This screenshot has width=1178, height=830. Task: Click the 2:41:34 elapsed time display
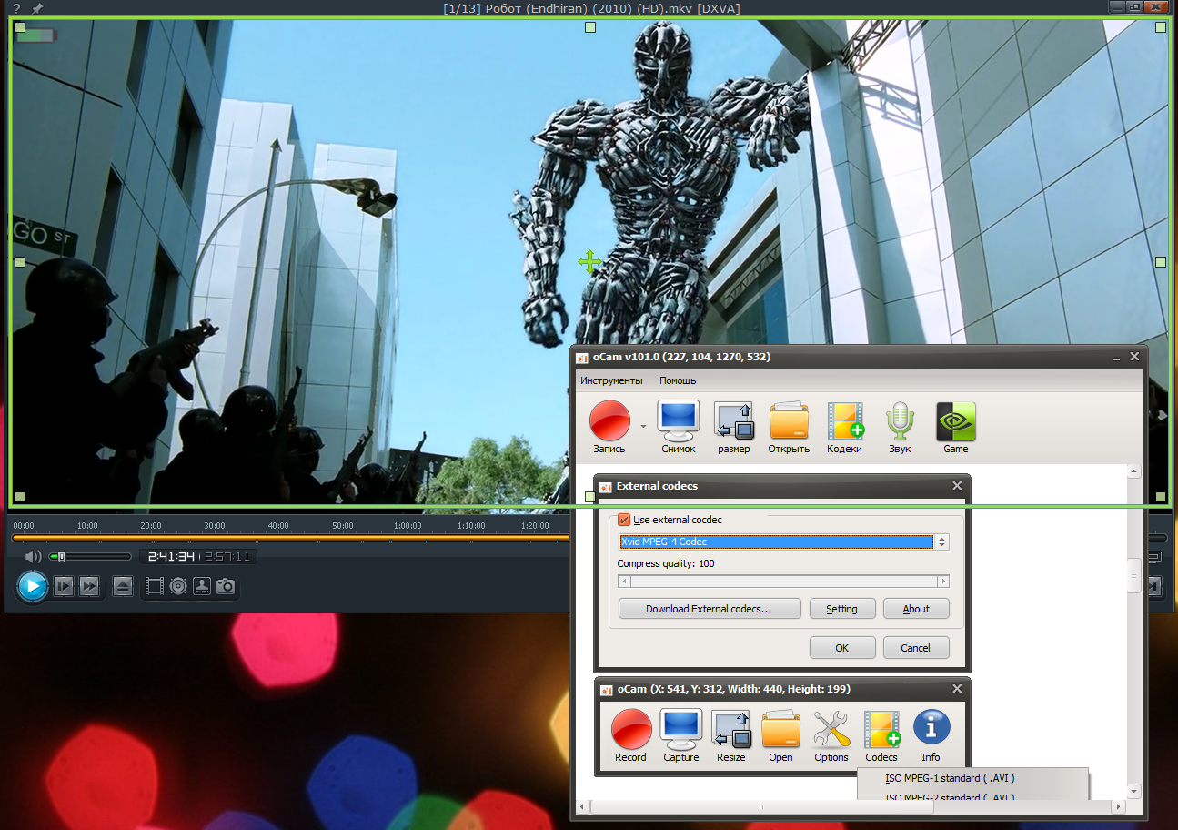click(171, 556)
